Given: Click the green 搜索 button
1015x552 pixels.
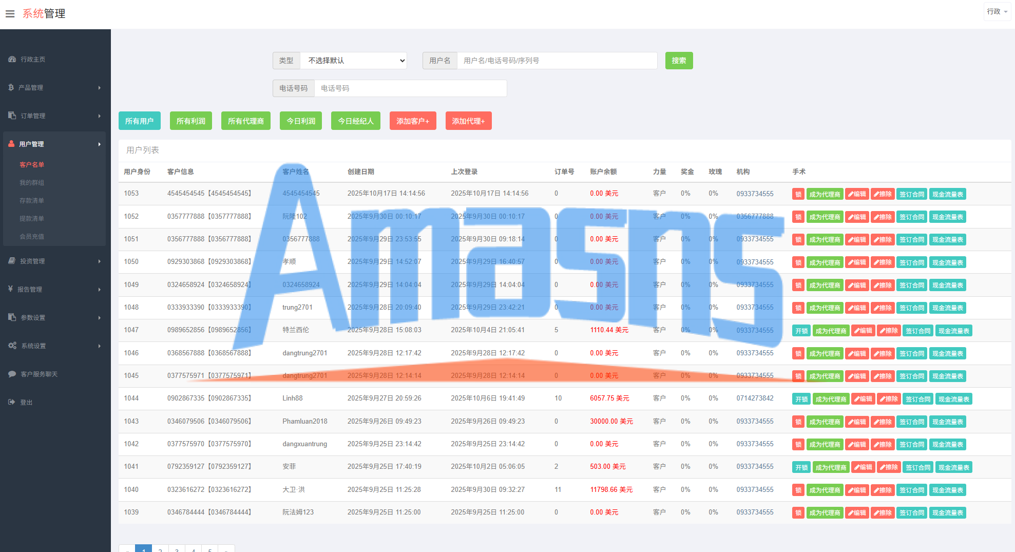Looking at the screenshot, I should [x=679, y=61].
